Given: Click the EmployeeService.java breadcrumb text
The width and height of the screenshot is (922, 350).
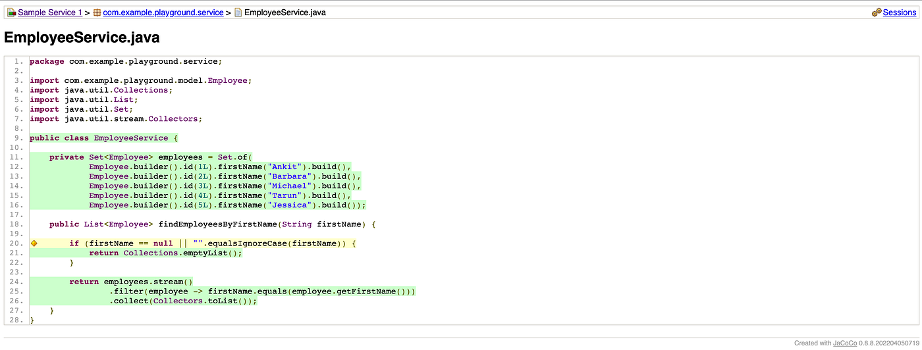Looking at the screenshot, I should click(285, 12).
